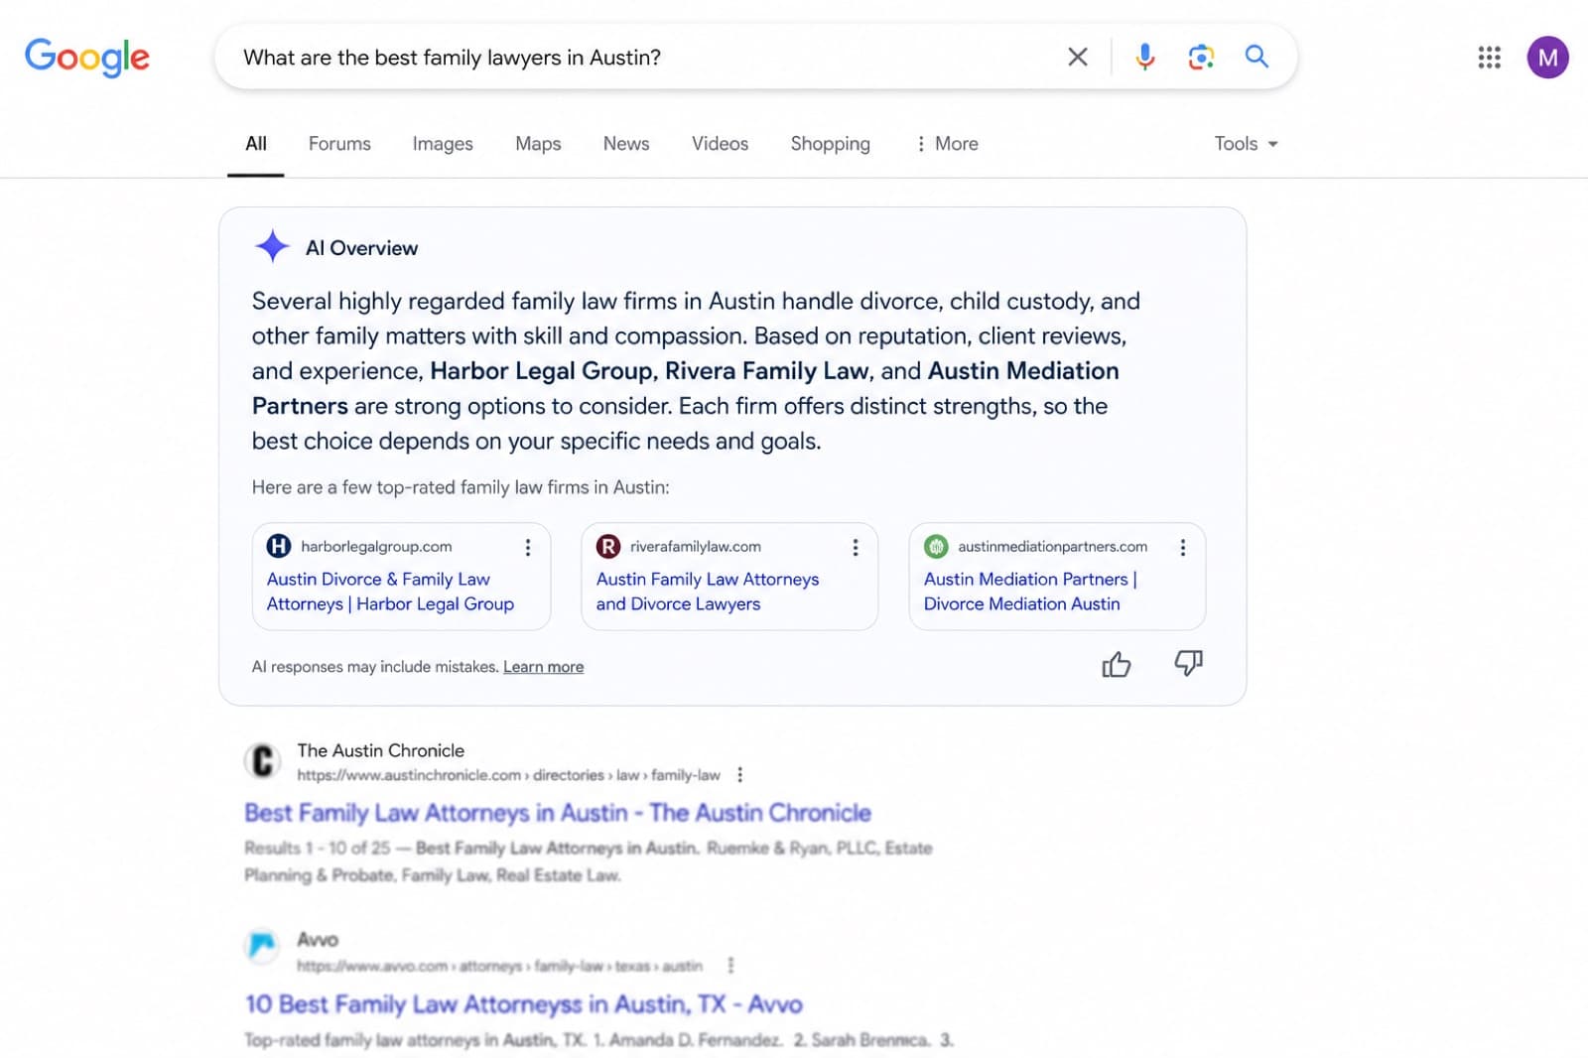Image resolution: width=1588 pixels, height=1058 pixels.
Task: Switch to the News tab
Action: (626, 144)
